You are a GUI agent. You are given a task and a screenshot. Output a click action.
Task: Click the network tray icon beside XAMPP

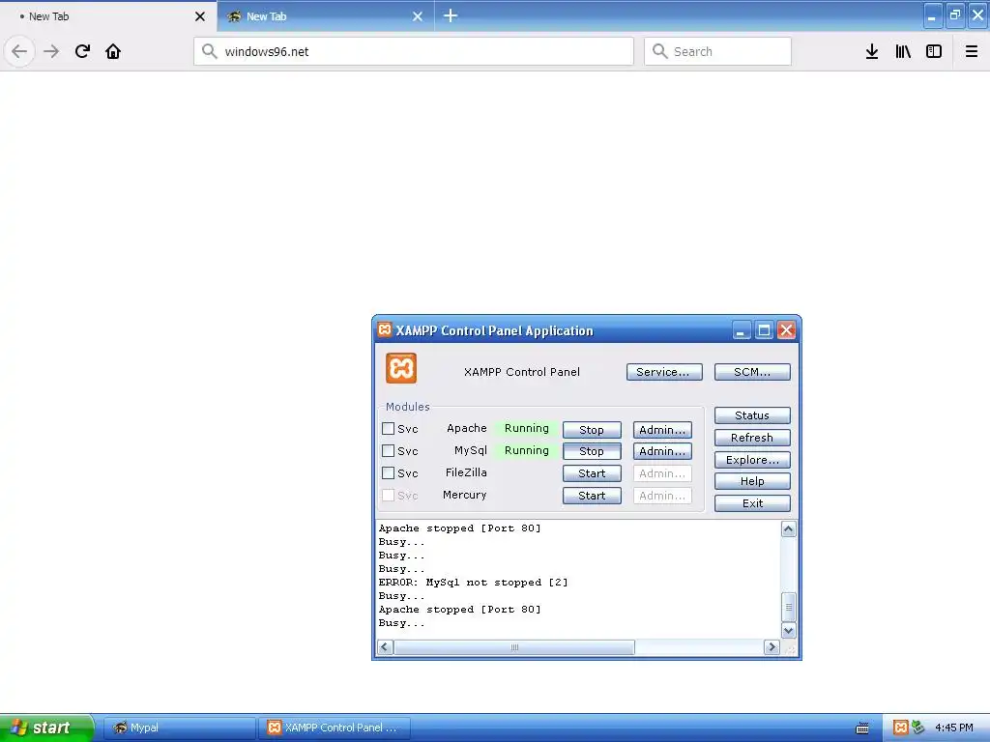click(x=917, y=728)
